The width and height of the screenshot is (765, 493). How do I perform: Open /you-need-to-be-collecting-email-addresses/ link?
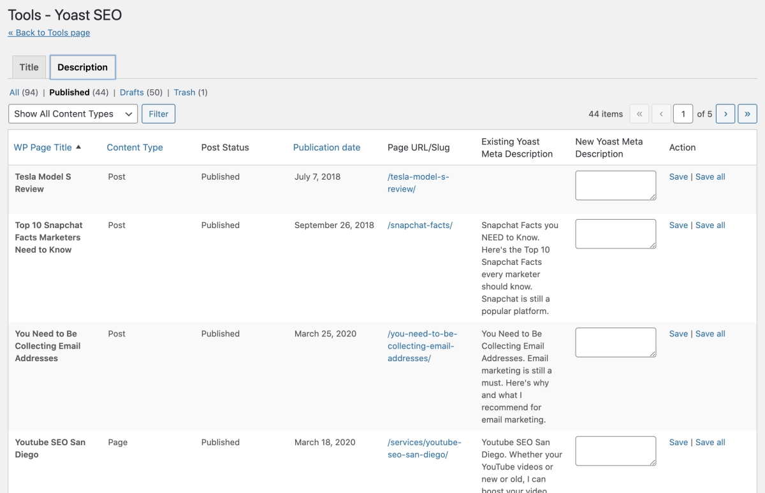click(423, 346)
